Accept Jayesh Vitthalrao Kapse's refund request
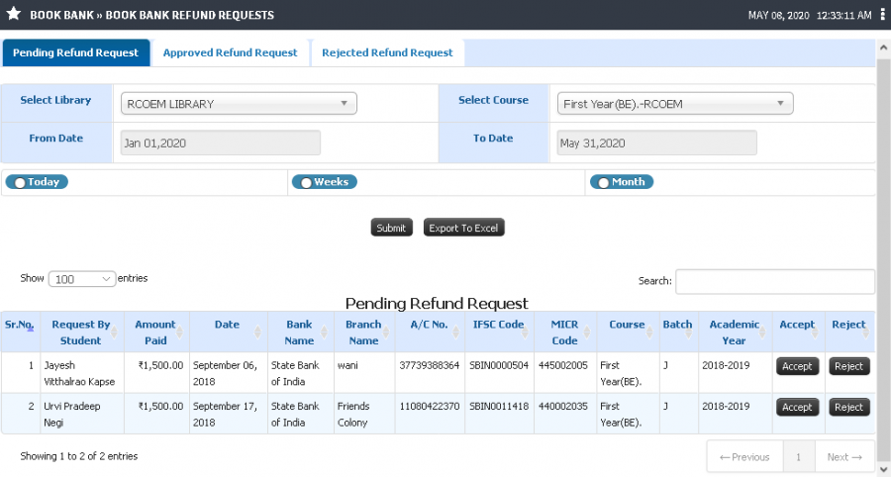 click(x=797, y=366)
